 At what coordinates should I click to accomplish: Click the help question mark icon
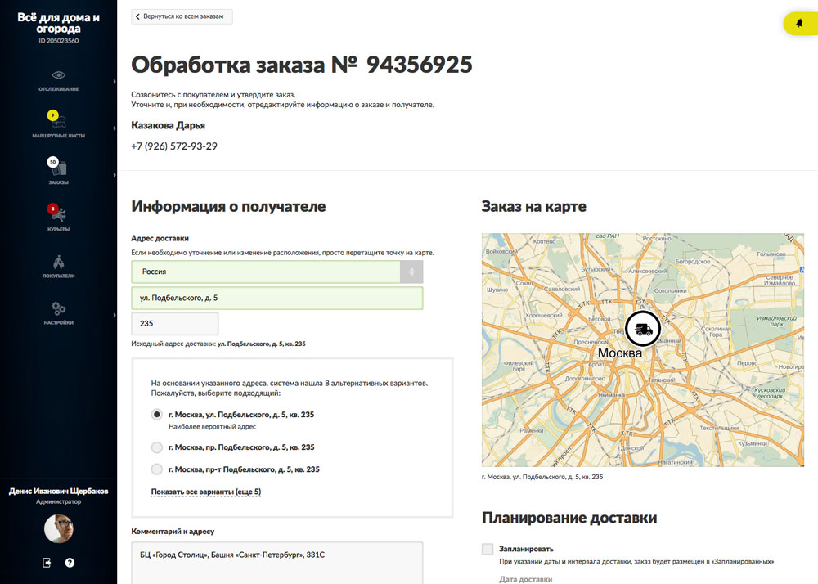coord(70,563)
